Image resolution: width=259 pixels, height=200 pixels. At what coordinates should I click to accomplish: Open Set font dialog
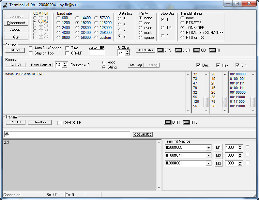coord(15,50)
